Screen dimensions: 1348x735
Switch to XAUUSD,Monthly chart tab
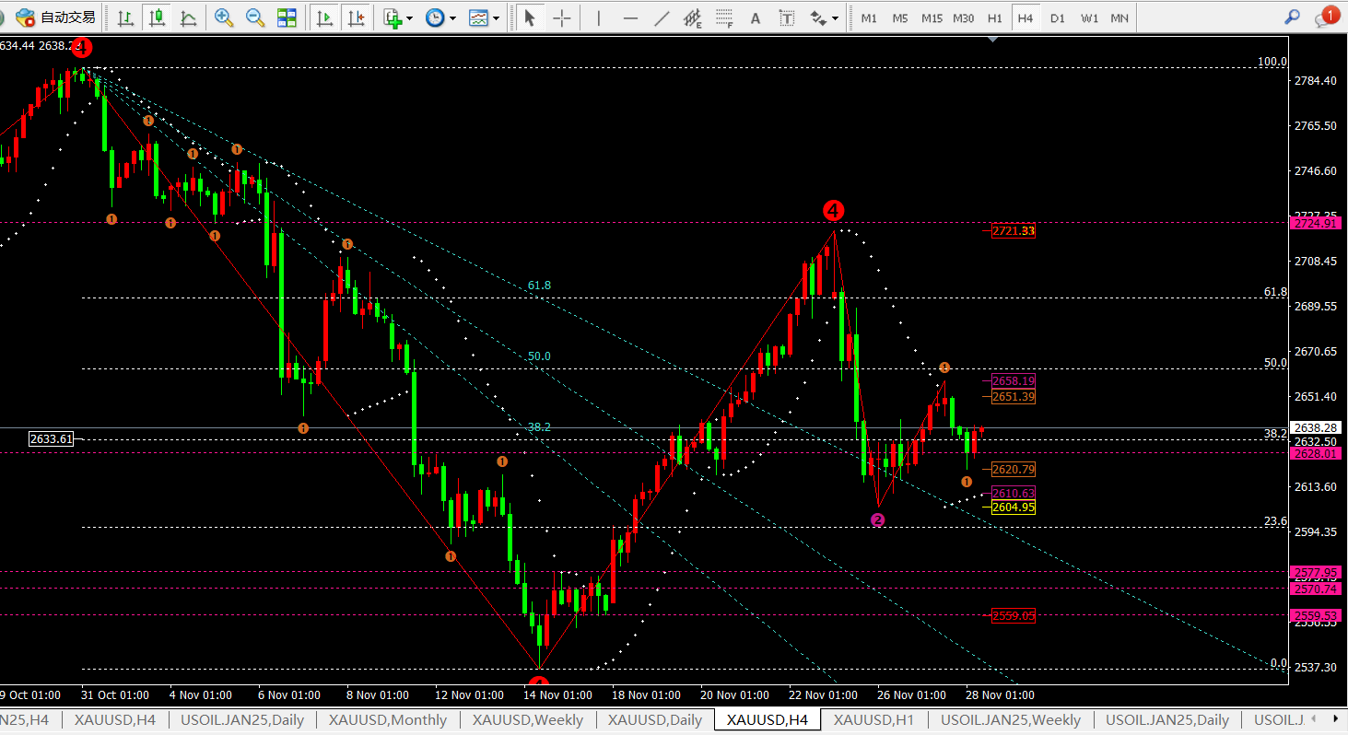click(x=388, y=720)
